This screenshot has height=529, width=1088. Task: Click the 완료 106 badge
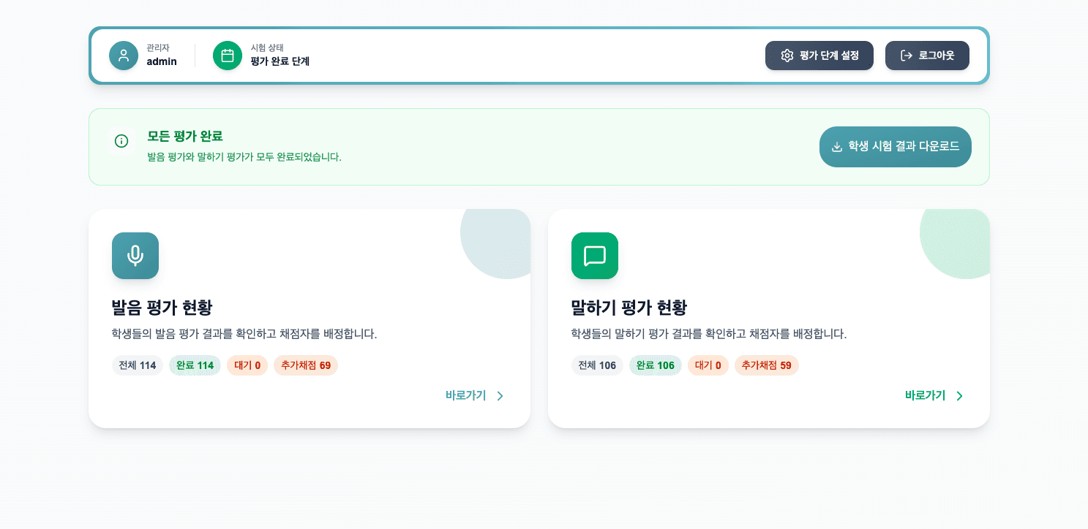pos(656,365)
